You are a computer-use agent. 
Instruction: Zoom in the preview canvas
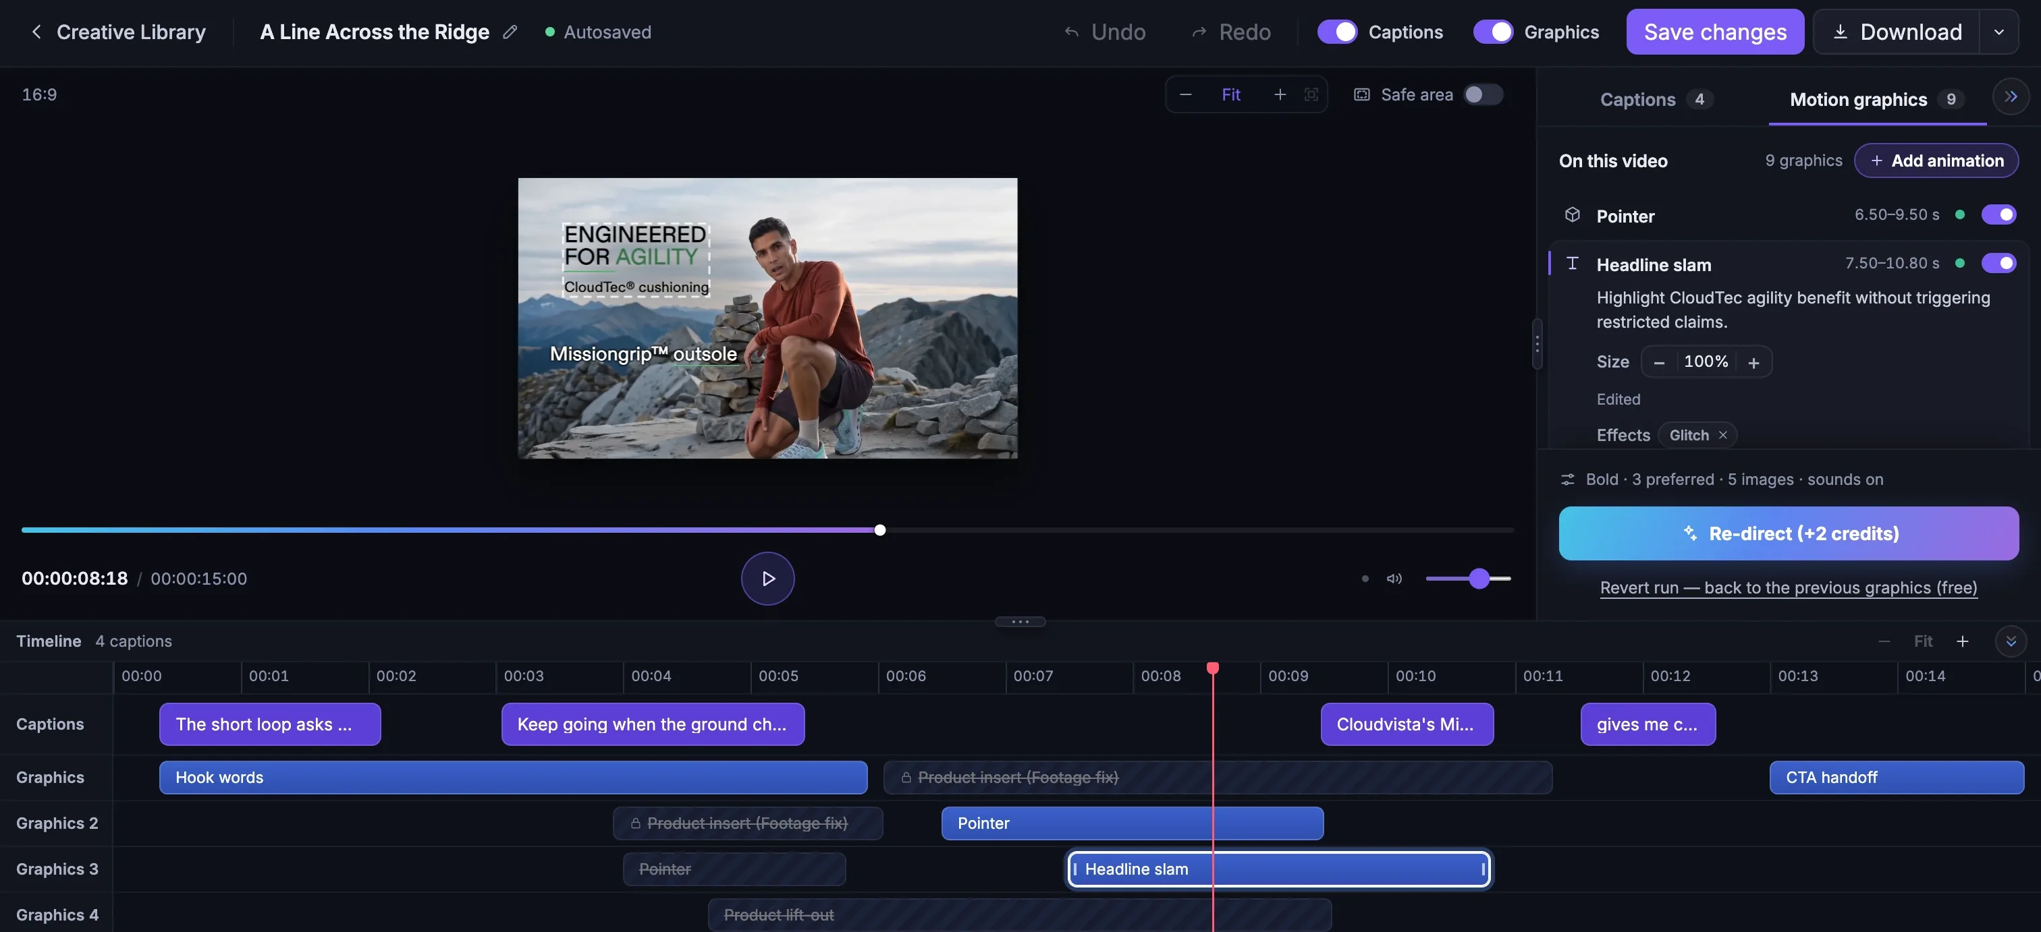point(1280,94)
